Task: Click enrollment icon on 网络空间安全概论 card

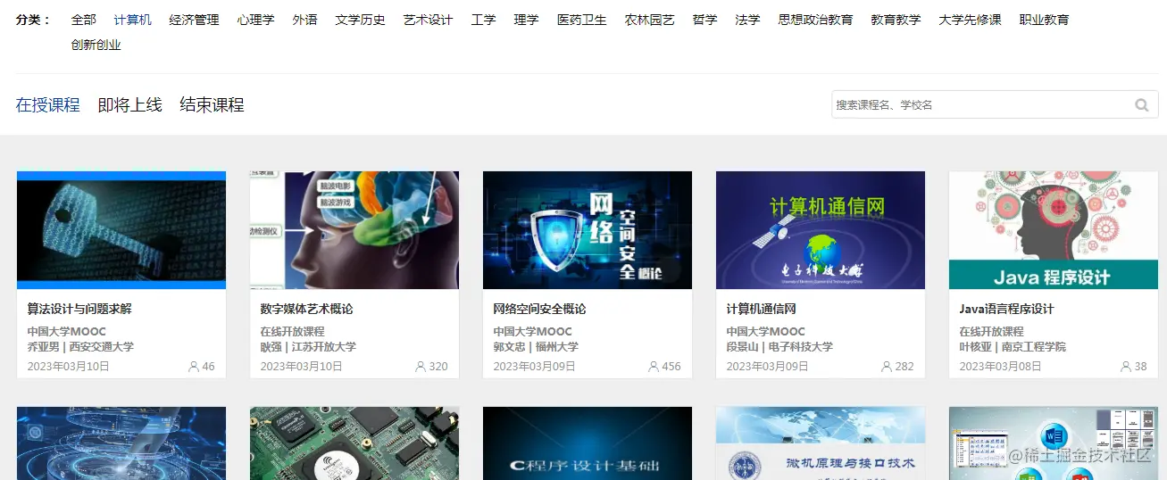Action: (x=654, y=367)
